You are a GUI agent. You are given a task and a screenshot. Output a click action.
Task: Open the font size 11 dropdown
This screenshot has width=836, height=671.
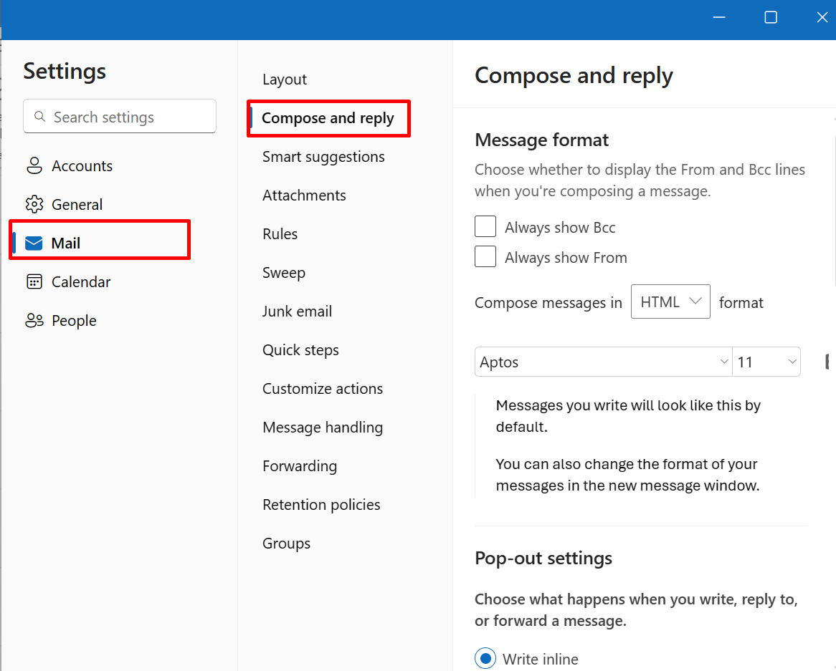tap(766, 362)
